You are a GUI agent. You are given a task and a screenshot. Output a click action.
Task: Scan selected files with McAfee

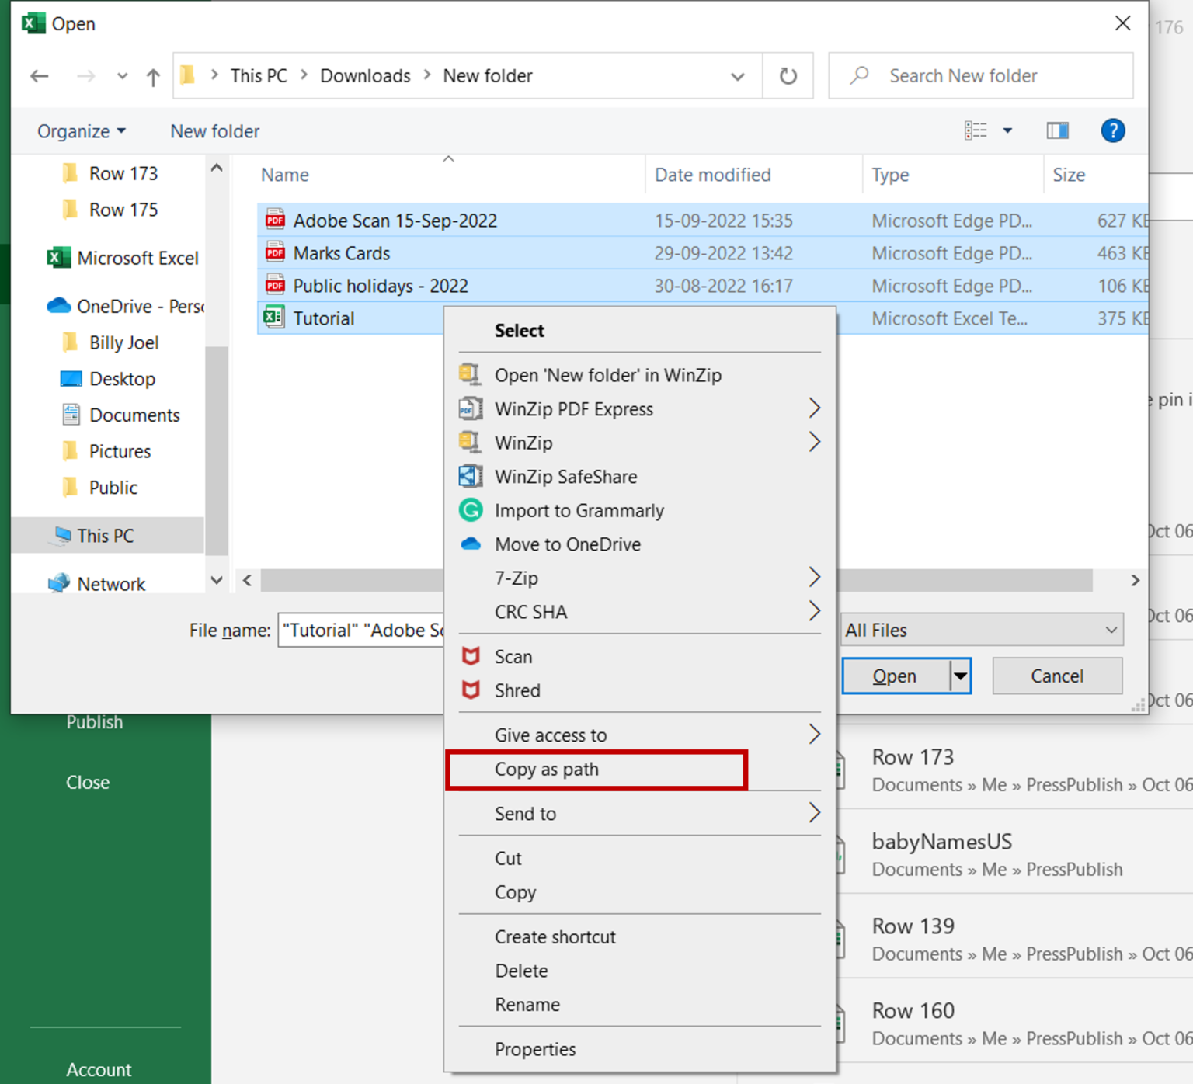[513, 656]
